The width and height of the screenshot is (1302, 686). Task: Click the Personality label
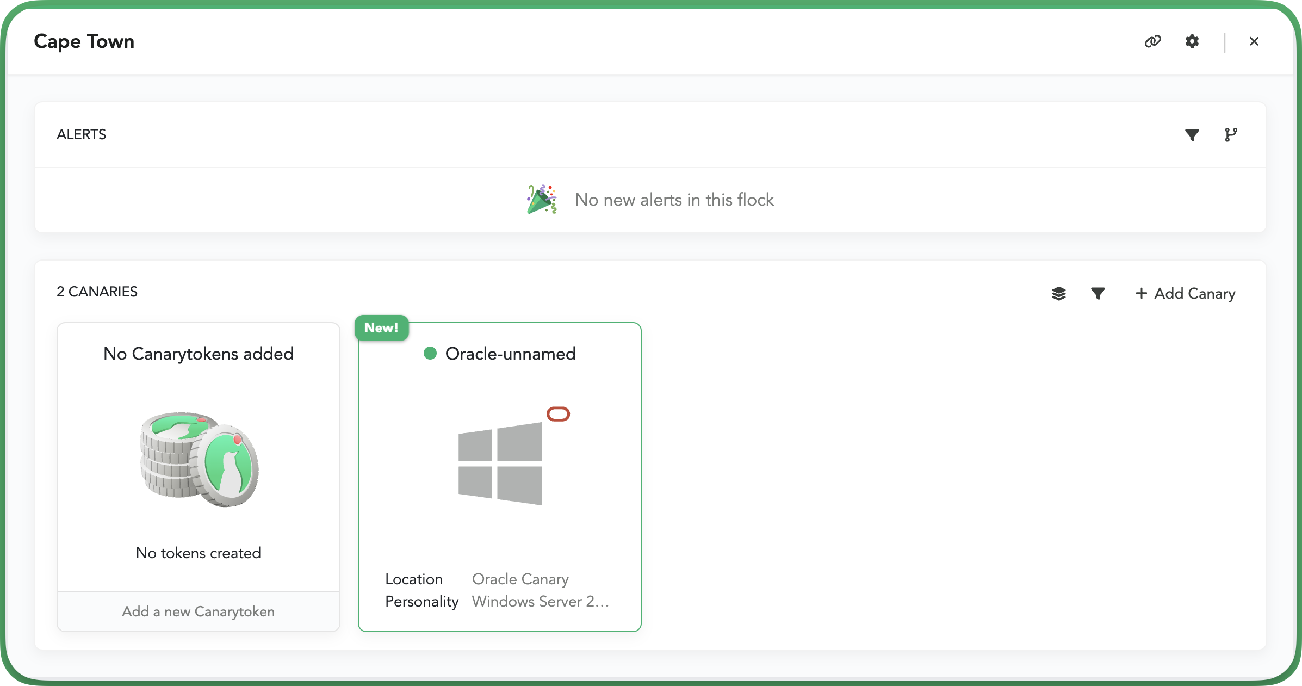pos(422,602)
